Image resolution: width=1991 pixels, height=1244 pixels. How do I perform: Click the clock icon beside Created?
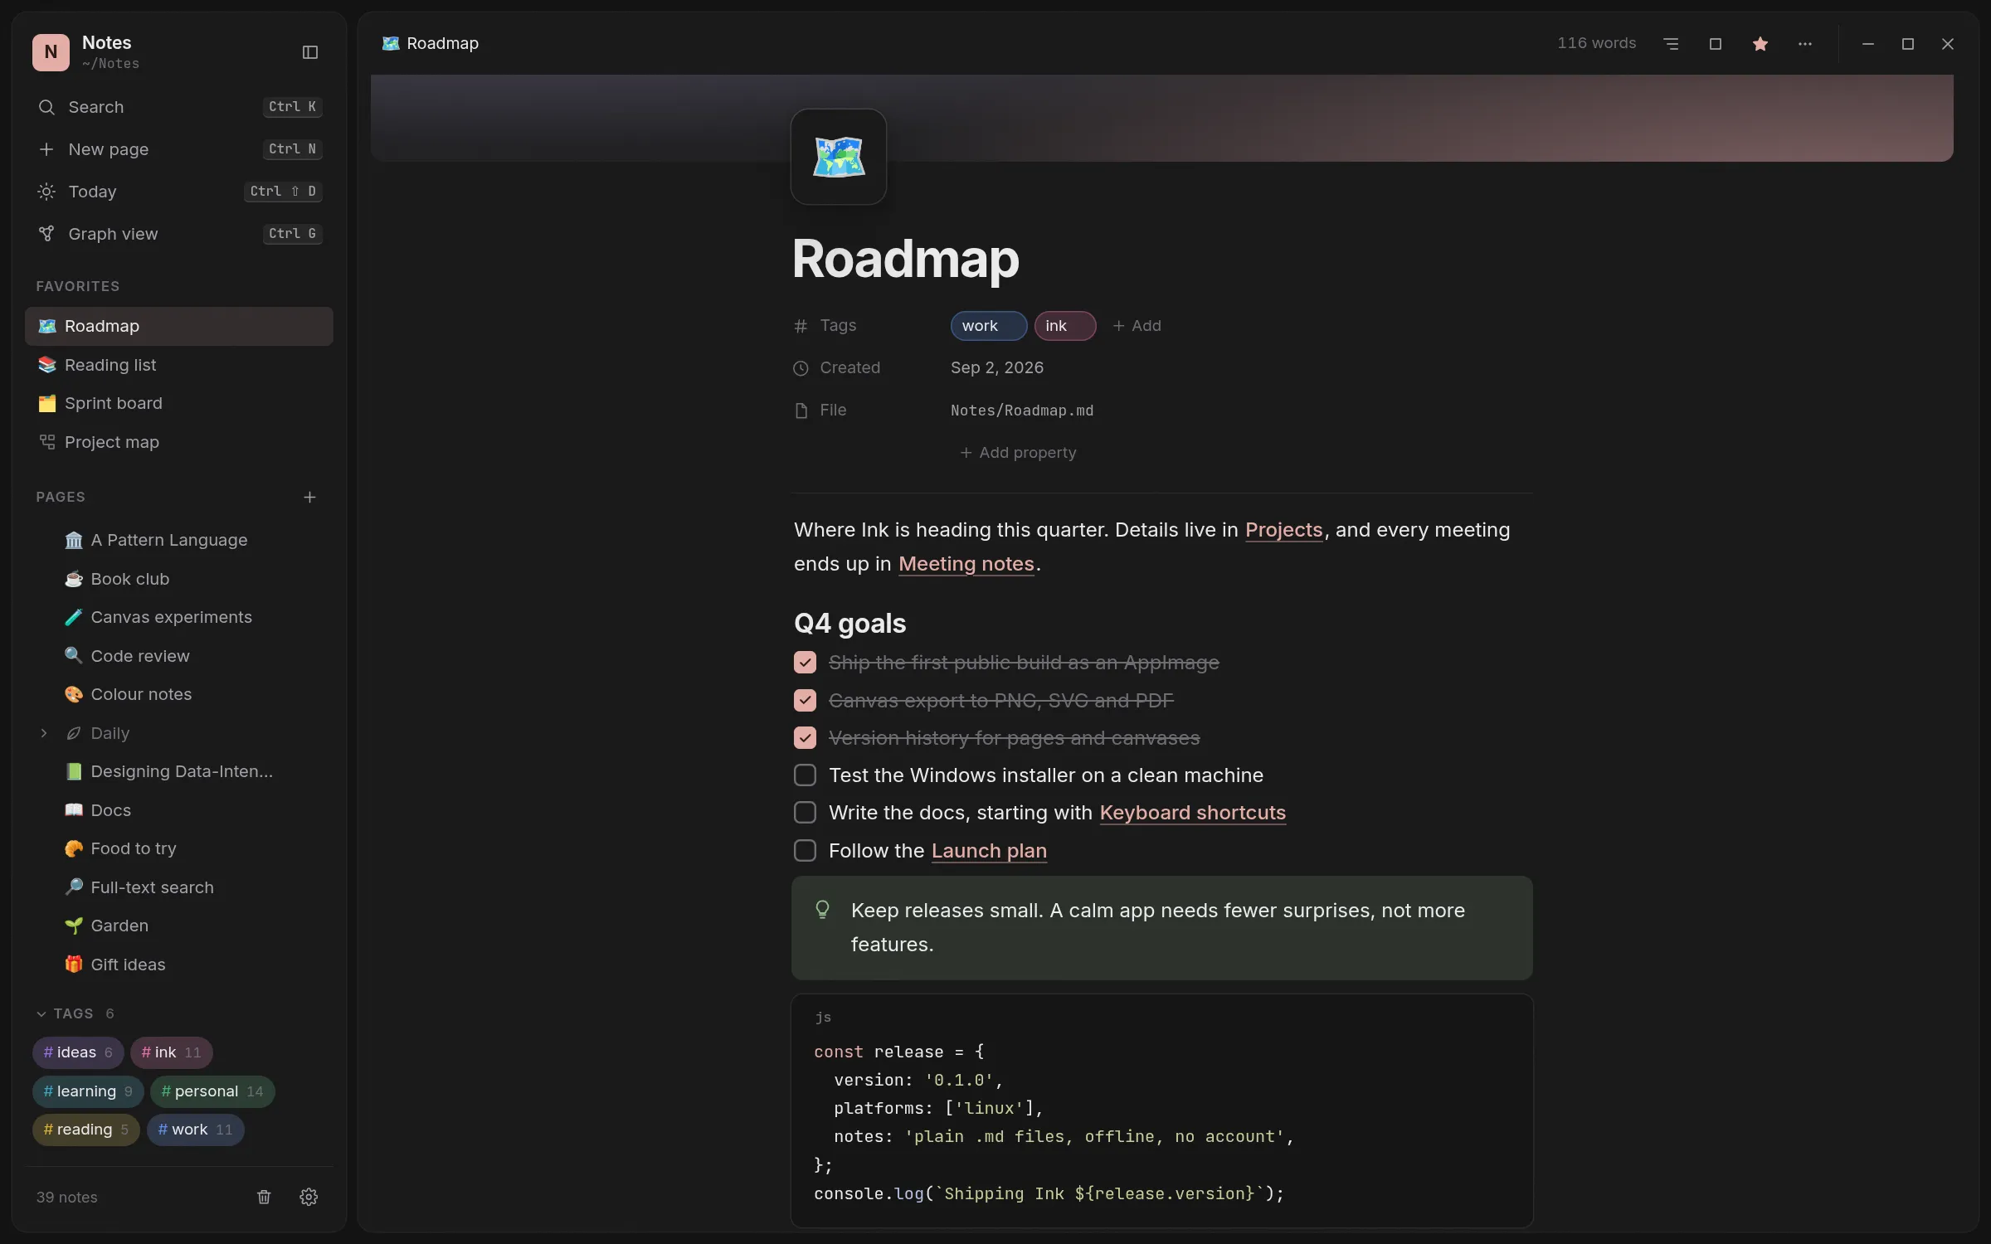point(801,368)
